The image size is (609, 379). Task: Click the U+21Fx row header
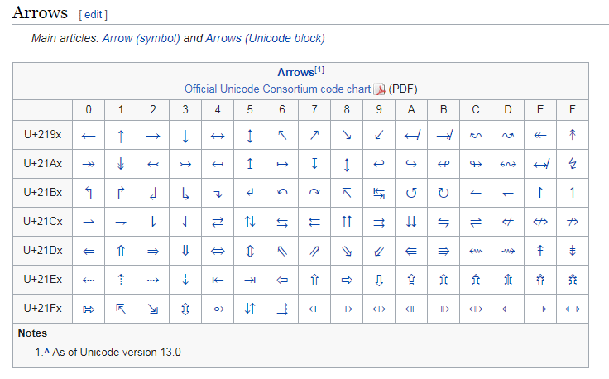(43, 308)
